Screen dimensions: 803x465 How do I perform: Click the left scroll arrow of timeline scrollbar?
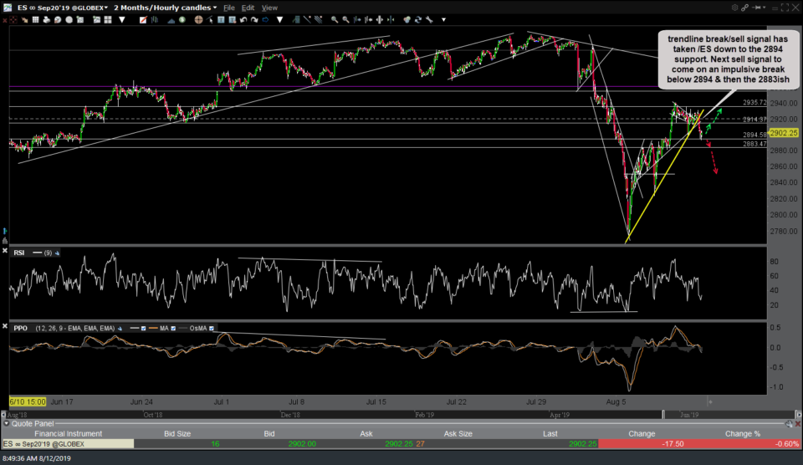[3, 414]
